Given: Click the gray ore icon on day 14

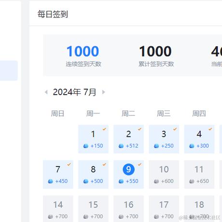Looking at the screenshot, I should (x=51, y=217).
